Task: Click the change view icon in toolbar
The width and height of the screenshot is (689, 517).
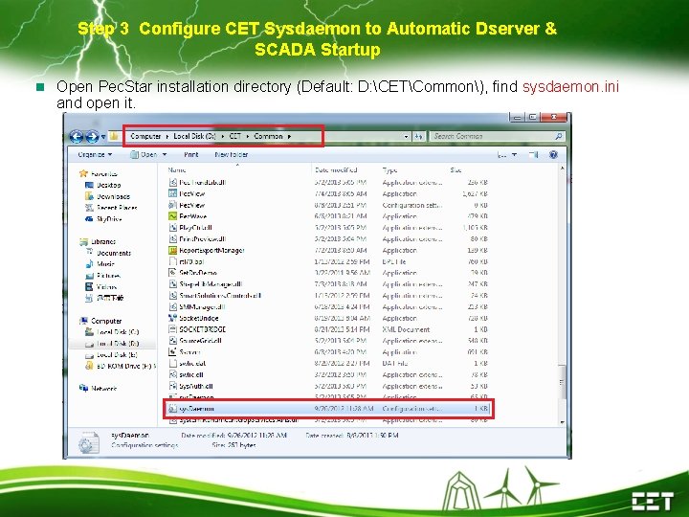Action: 501,155
